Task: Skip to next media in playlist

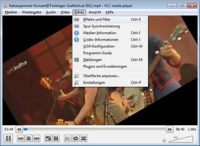Action: [x=36, y=138]
